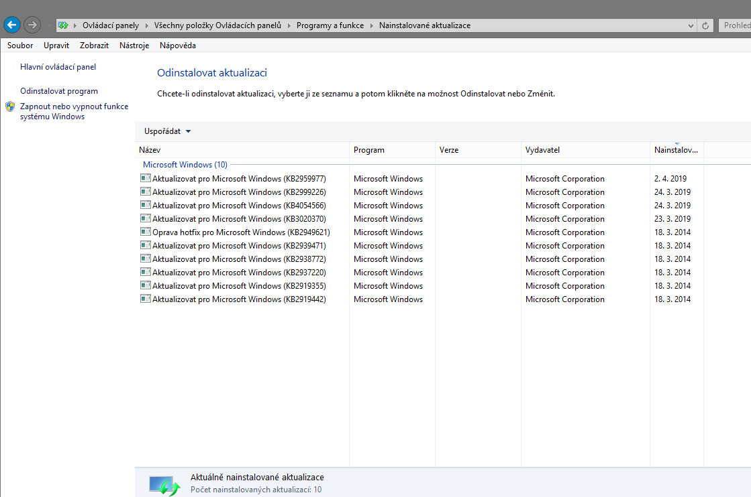
Task: Select Aktualizovat pro Microsoft Windows (KB2937220)
Action: pos(239,272)
